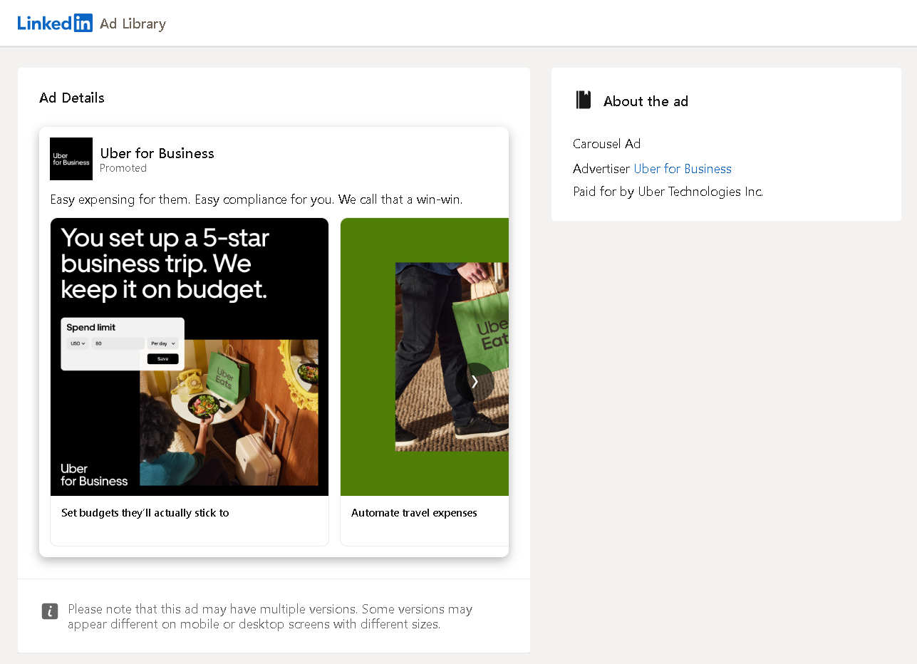This screenshot has height=664, width=917.
Task: Click the "Carousel Ad" type label
Action: coord(606,144)
